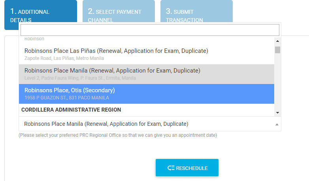Click the selected-office combo box below list
The width and height of the screenshot is (309, 181).
point(146,124)
